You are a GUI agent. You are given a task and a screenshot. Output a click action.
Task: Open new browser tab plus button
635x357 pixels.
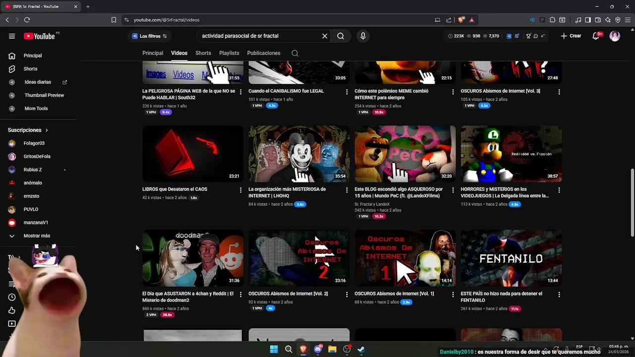point(88,6)
